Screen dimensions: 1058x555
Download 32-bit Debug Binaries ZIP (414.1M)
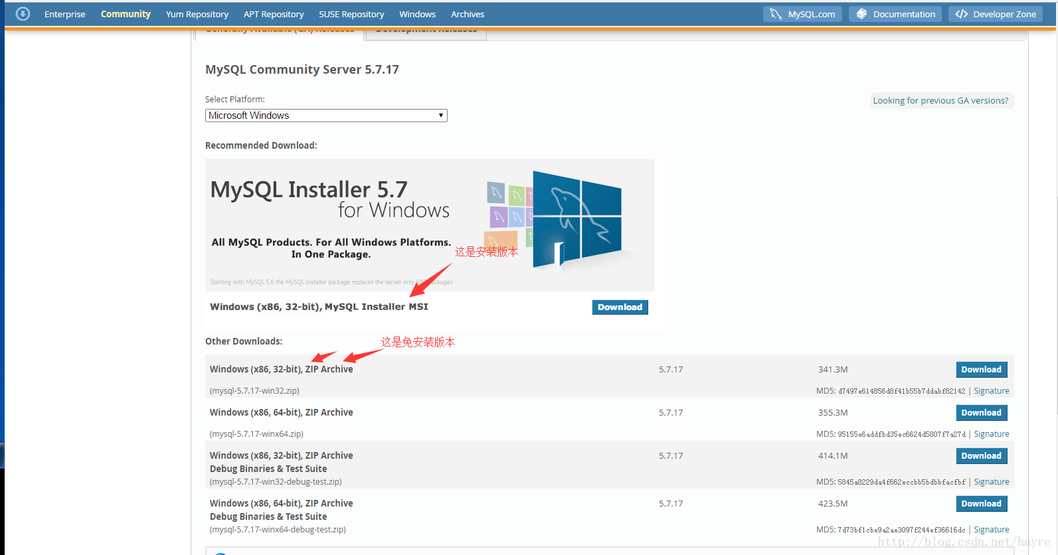(982, 455)
